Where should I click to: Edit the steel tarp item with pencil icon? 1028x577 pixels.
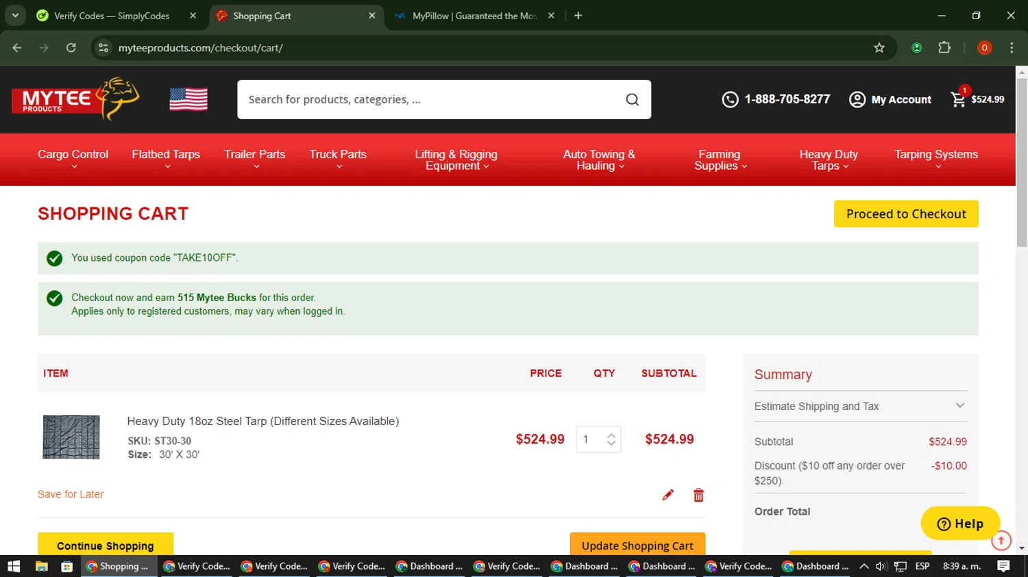pyautogui.click(x=668, y=495)
